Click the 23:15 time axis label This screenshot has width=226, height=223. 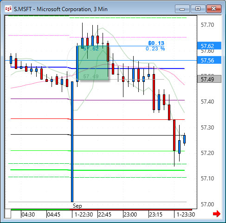(156, 215)
